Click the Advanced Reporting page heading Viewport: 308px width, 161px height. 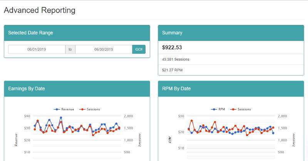point(40,10)
